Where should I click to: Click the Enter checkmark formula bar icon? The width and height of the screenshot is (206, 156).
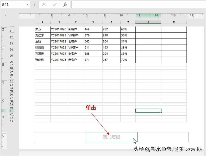[54, 5]
